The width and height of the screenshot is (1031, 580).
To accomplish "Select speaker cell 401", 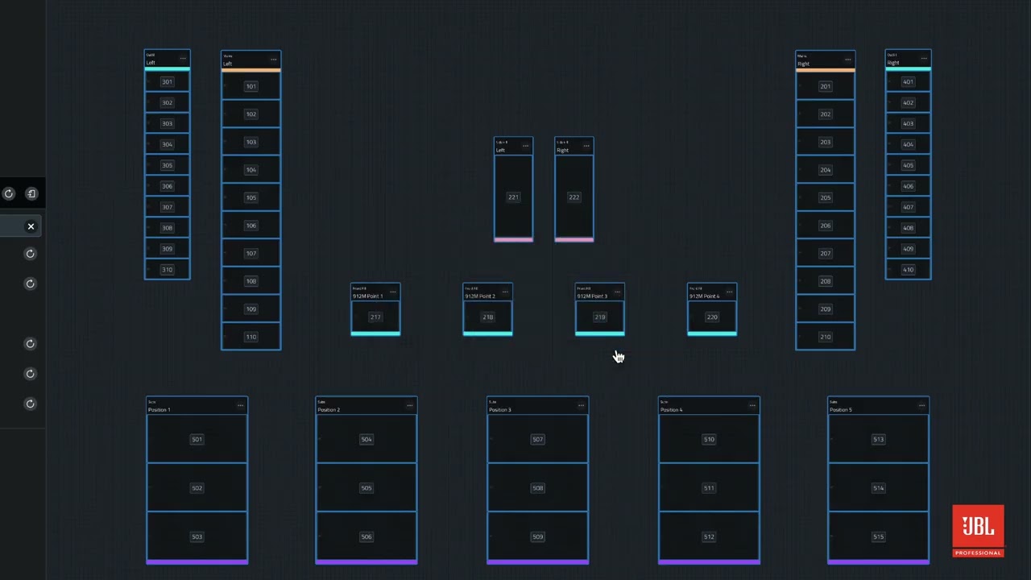I will (908, 81).
